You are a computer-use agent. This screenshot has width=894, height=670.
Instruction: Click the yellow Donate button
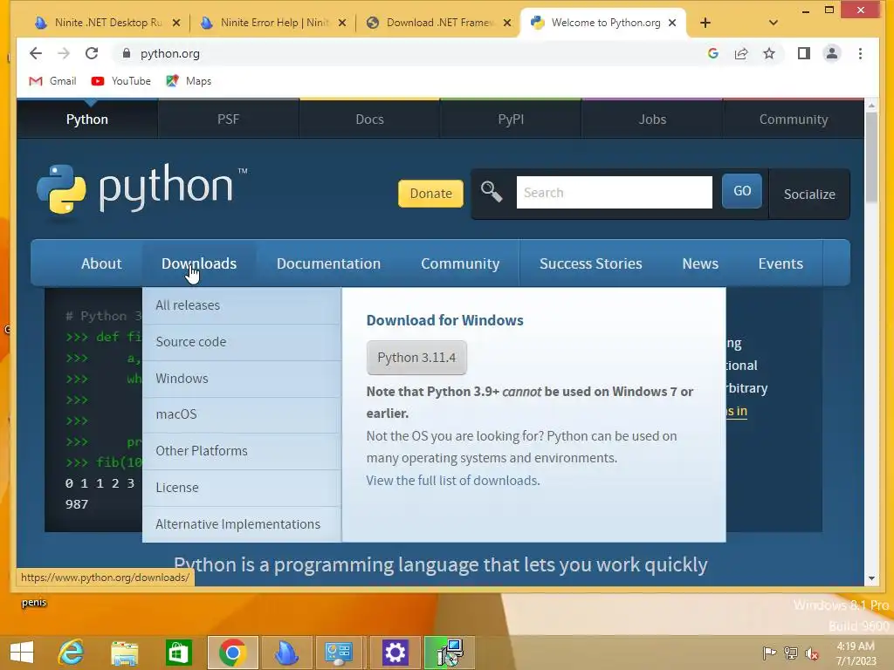[x=430, y=194]
